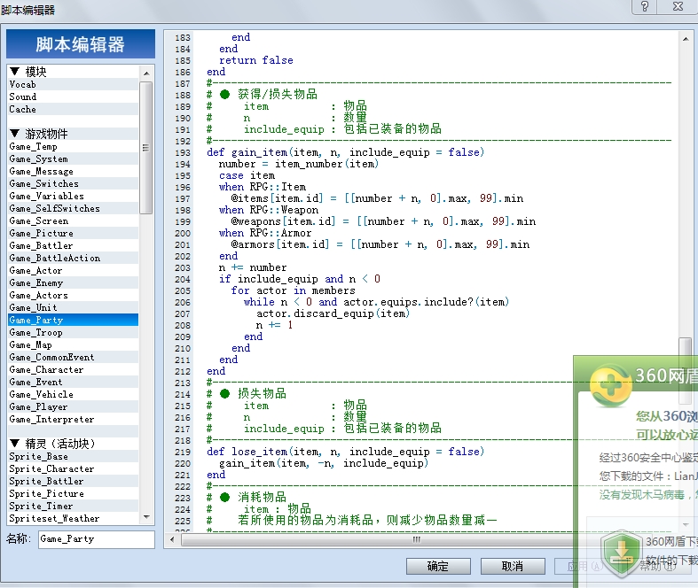Collapse the 精灵（活动块）section triangle
The height and width of the screenshot is (588, 698).
coord(15,443)
